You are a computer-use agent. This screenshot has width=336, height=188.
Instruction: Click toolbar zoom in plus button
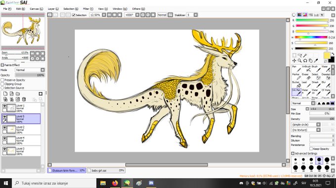click(x=115, y=15)
